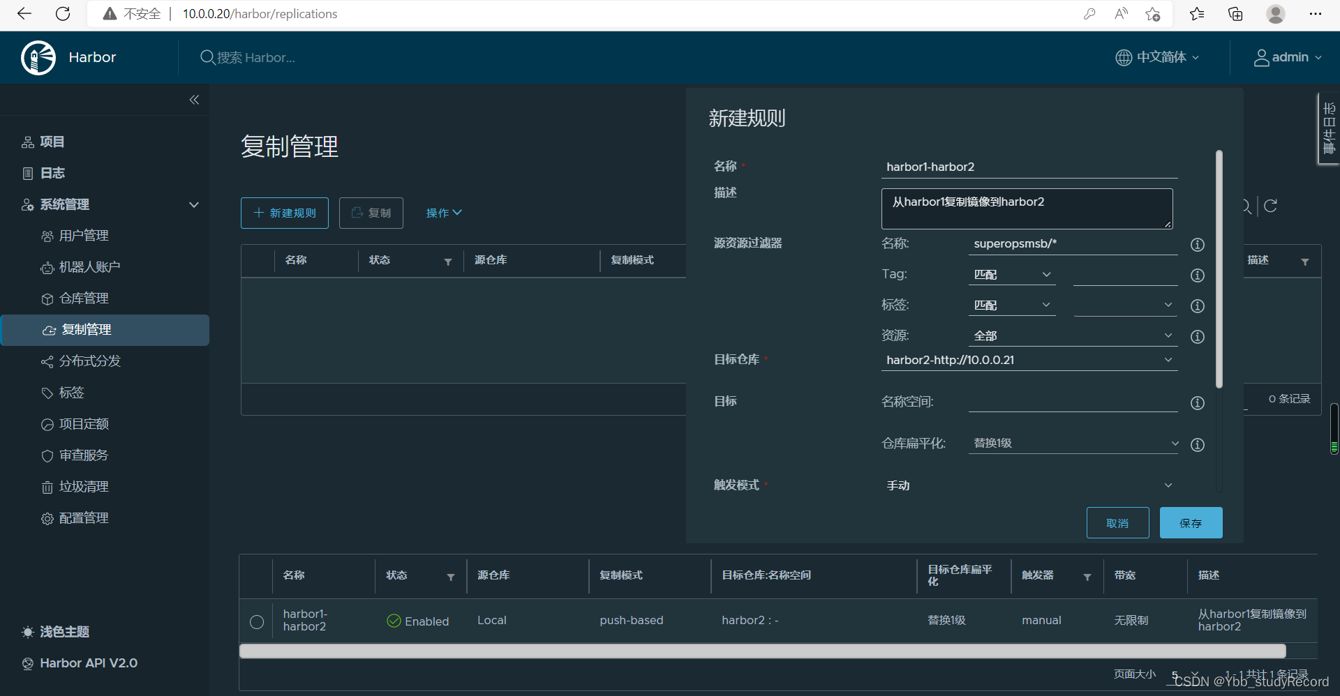Open the 标签 匹配 dropdown
Viewport: 1340px width, 696px height.
(1012, 305)
